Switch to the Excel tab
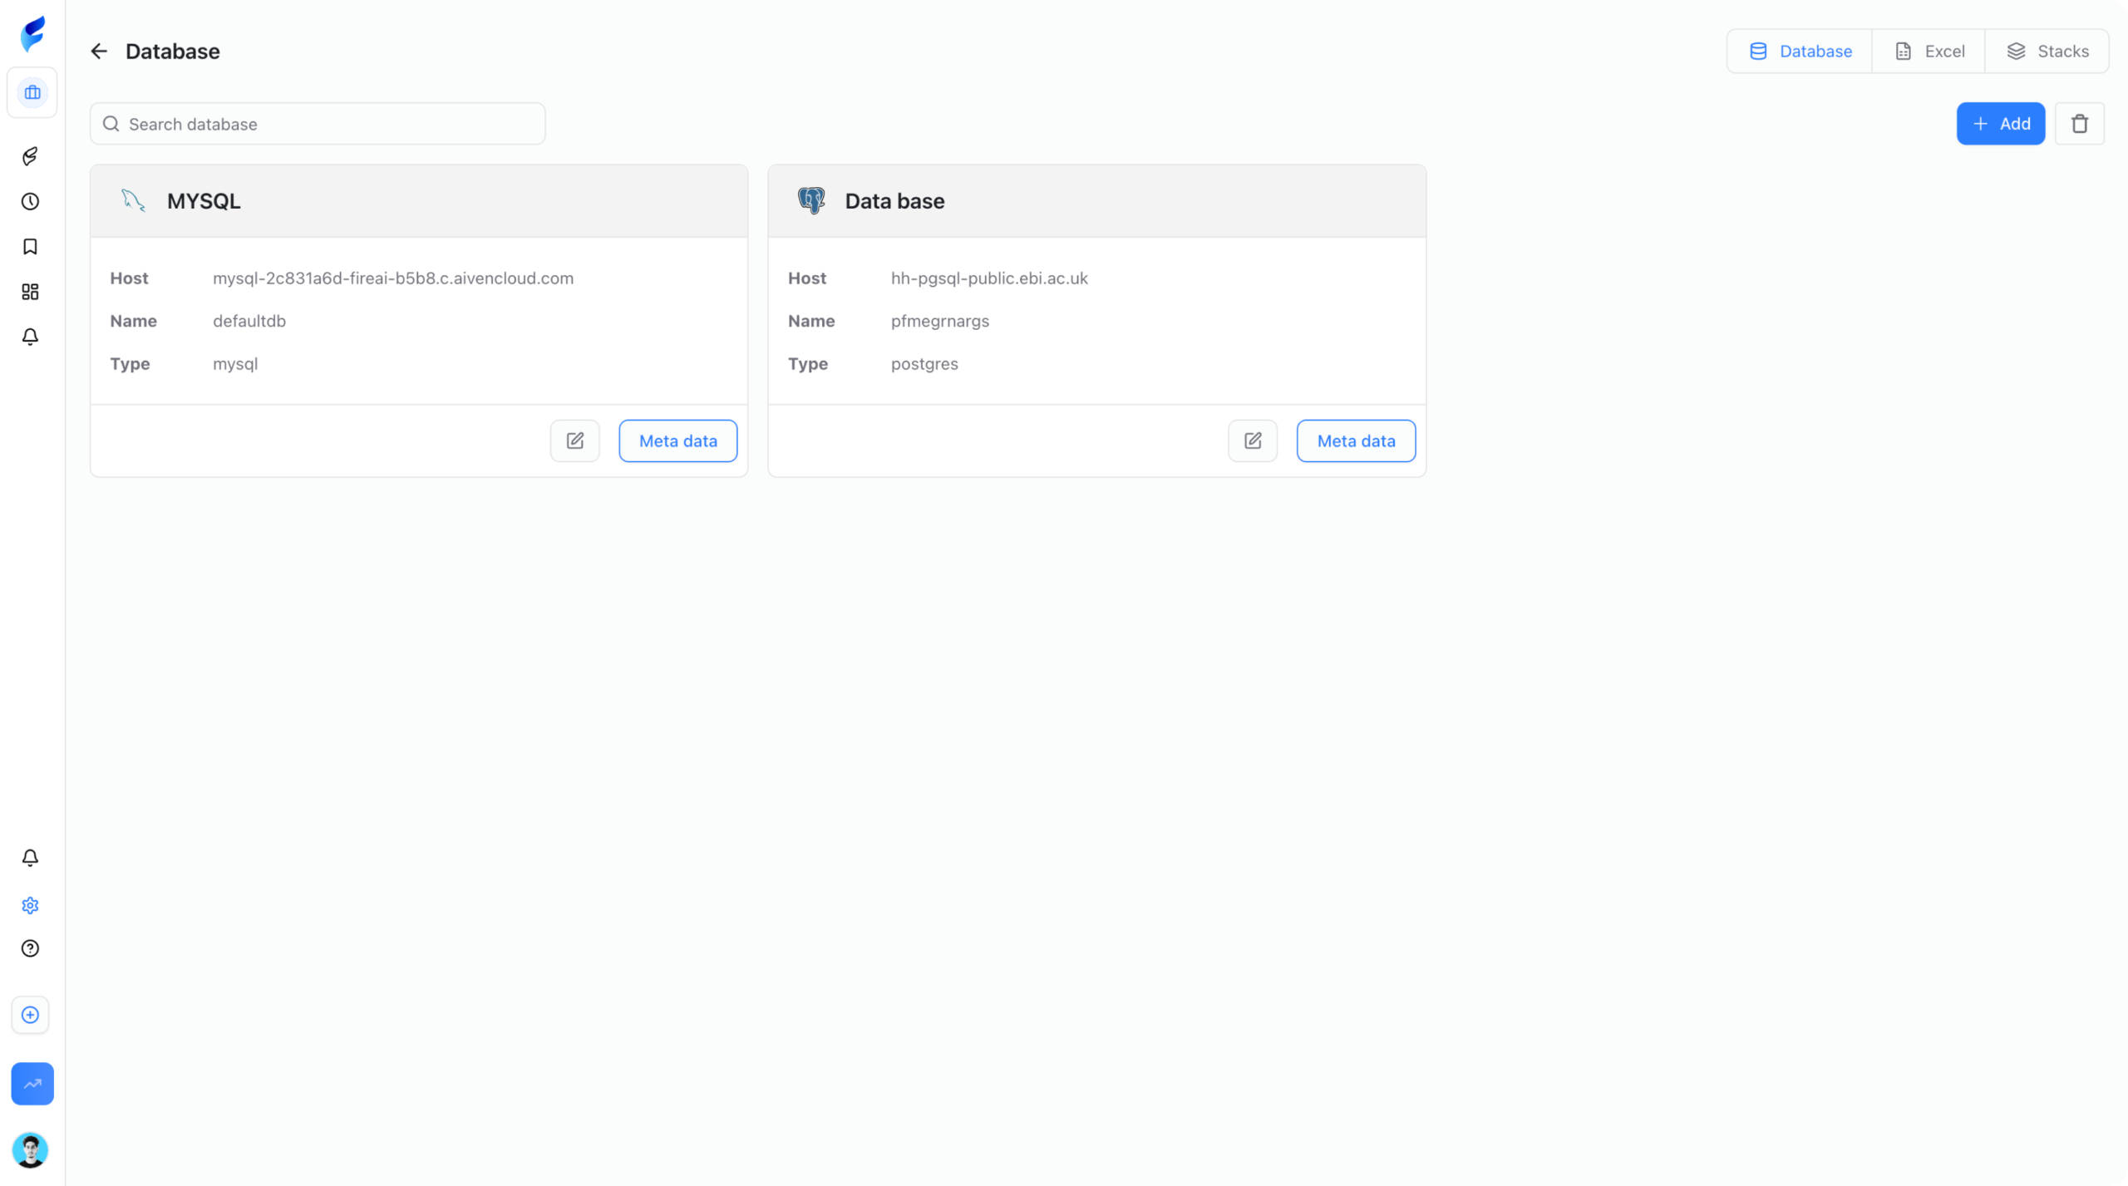The width and height of the screenshot is (2128, 1186). click(x=1928, y=52)
